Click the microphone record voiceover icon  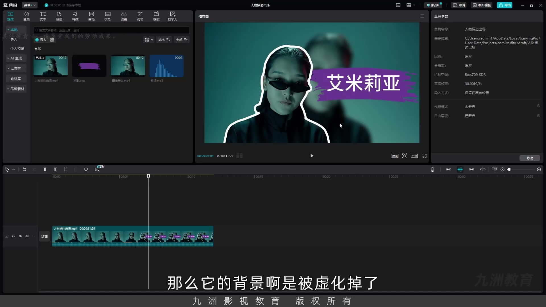[x=433, y=169]
